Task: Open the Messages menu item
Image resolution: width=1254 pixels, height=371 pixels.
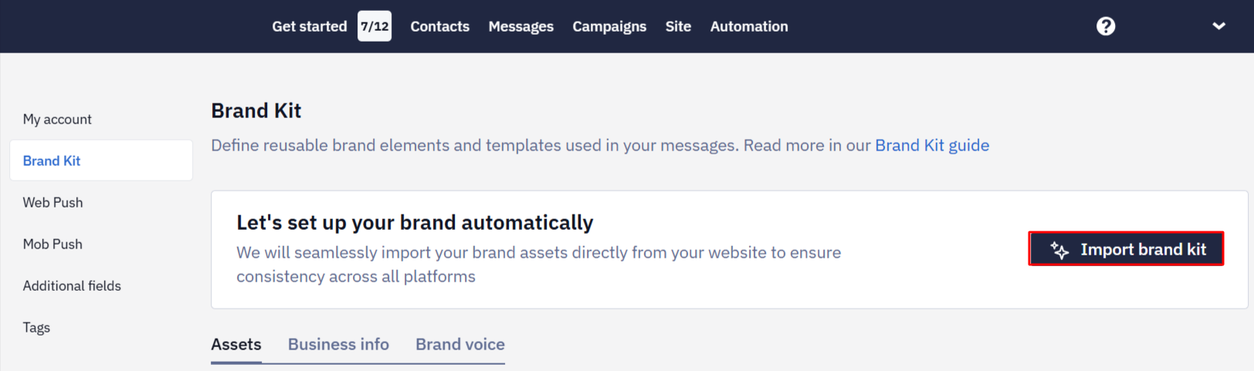Action: point(521,26)
